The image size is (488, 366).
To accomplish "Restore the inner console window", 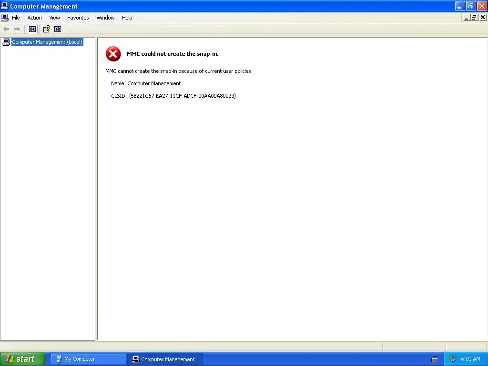I will (474, 18).
